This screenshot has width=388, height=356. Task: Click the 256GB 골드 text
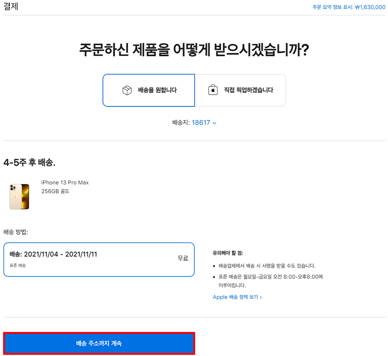coord(55,191)
